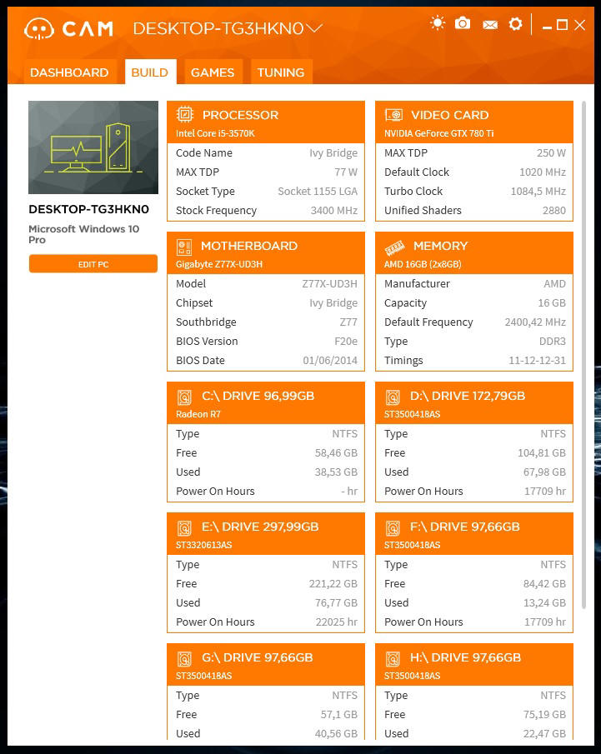
Task: Click the DDR3 memory type value
Action: tap(553, 341)
